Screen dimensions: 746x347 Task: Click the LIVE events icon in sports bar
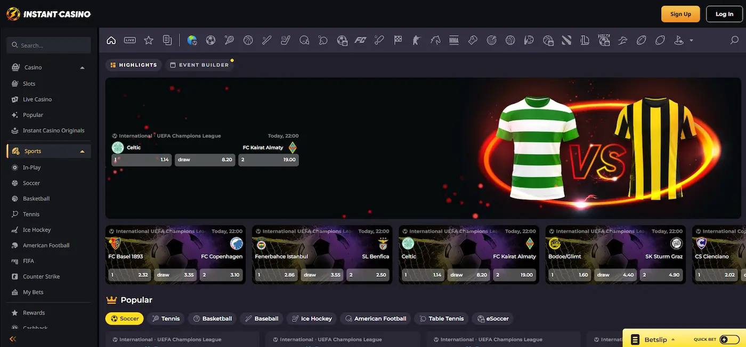click(x=129, y=40)
